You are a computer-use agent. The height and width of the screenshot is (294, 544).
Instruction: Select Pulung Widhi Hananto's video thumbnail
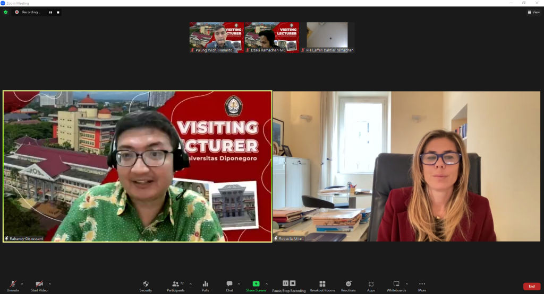click(217, 38)
